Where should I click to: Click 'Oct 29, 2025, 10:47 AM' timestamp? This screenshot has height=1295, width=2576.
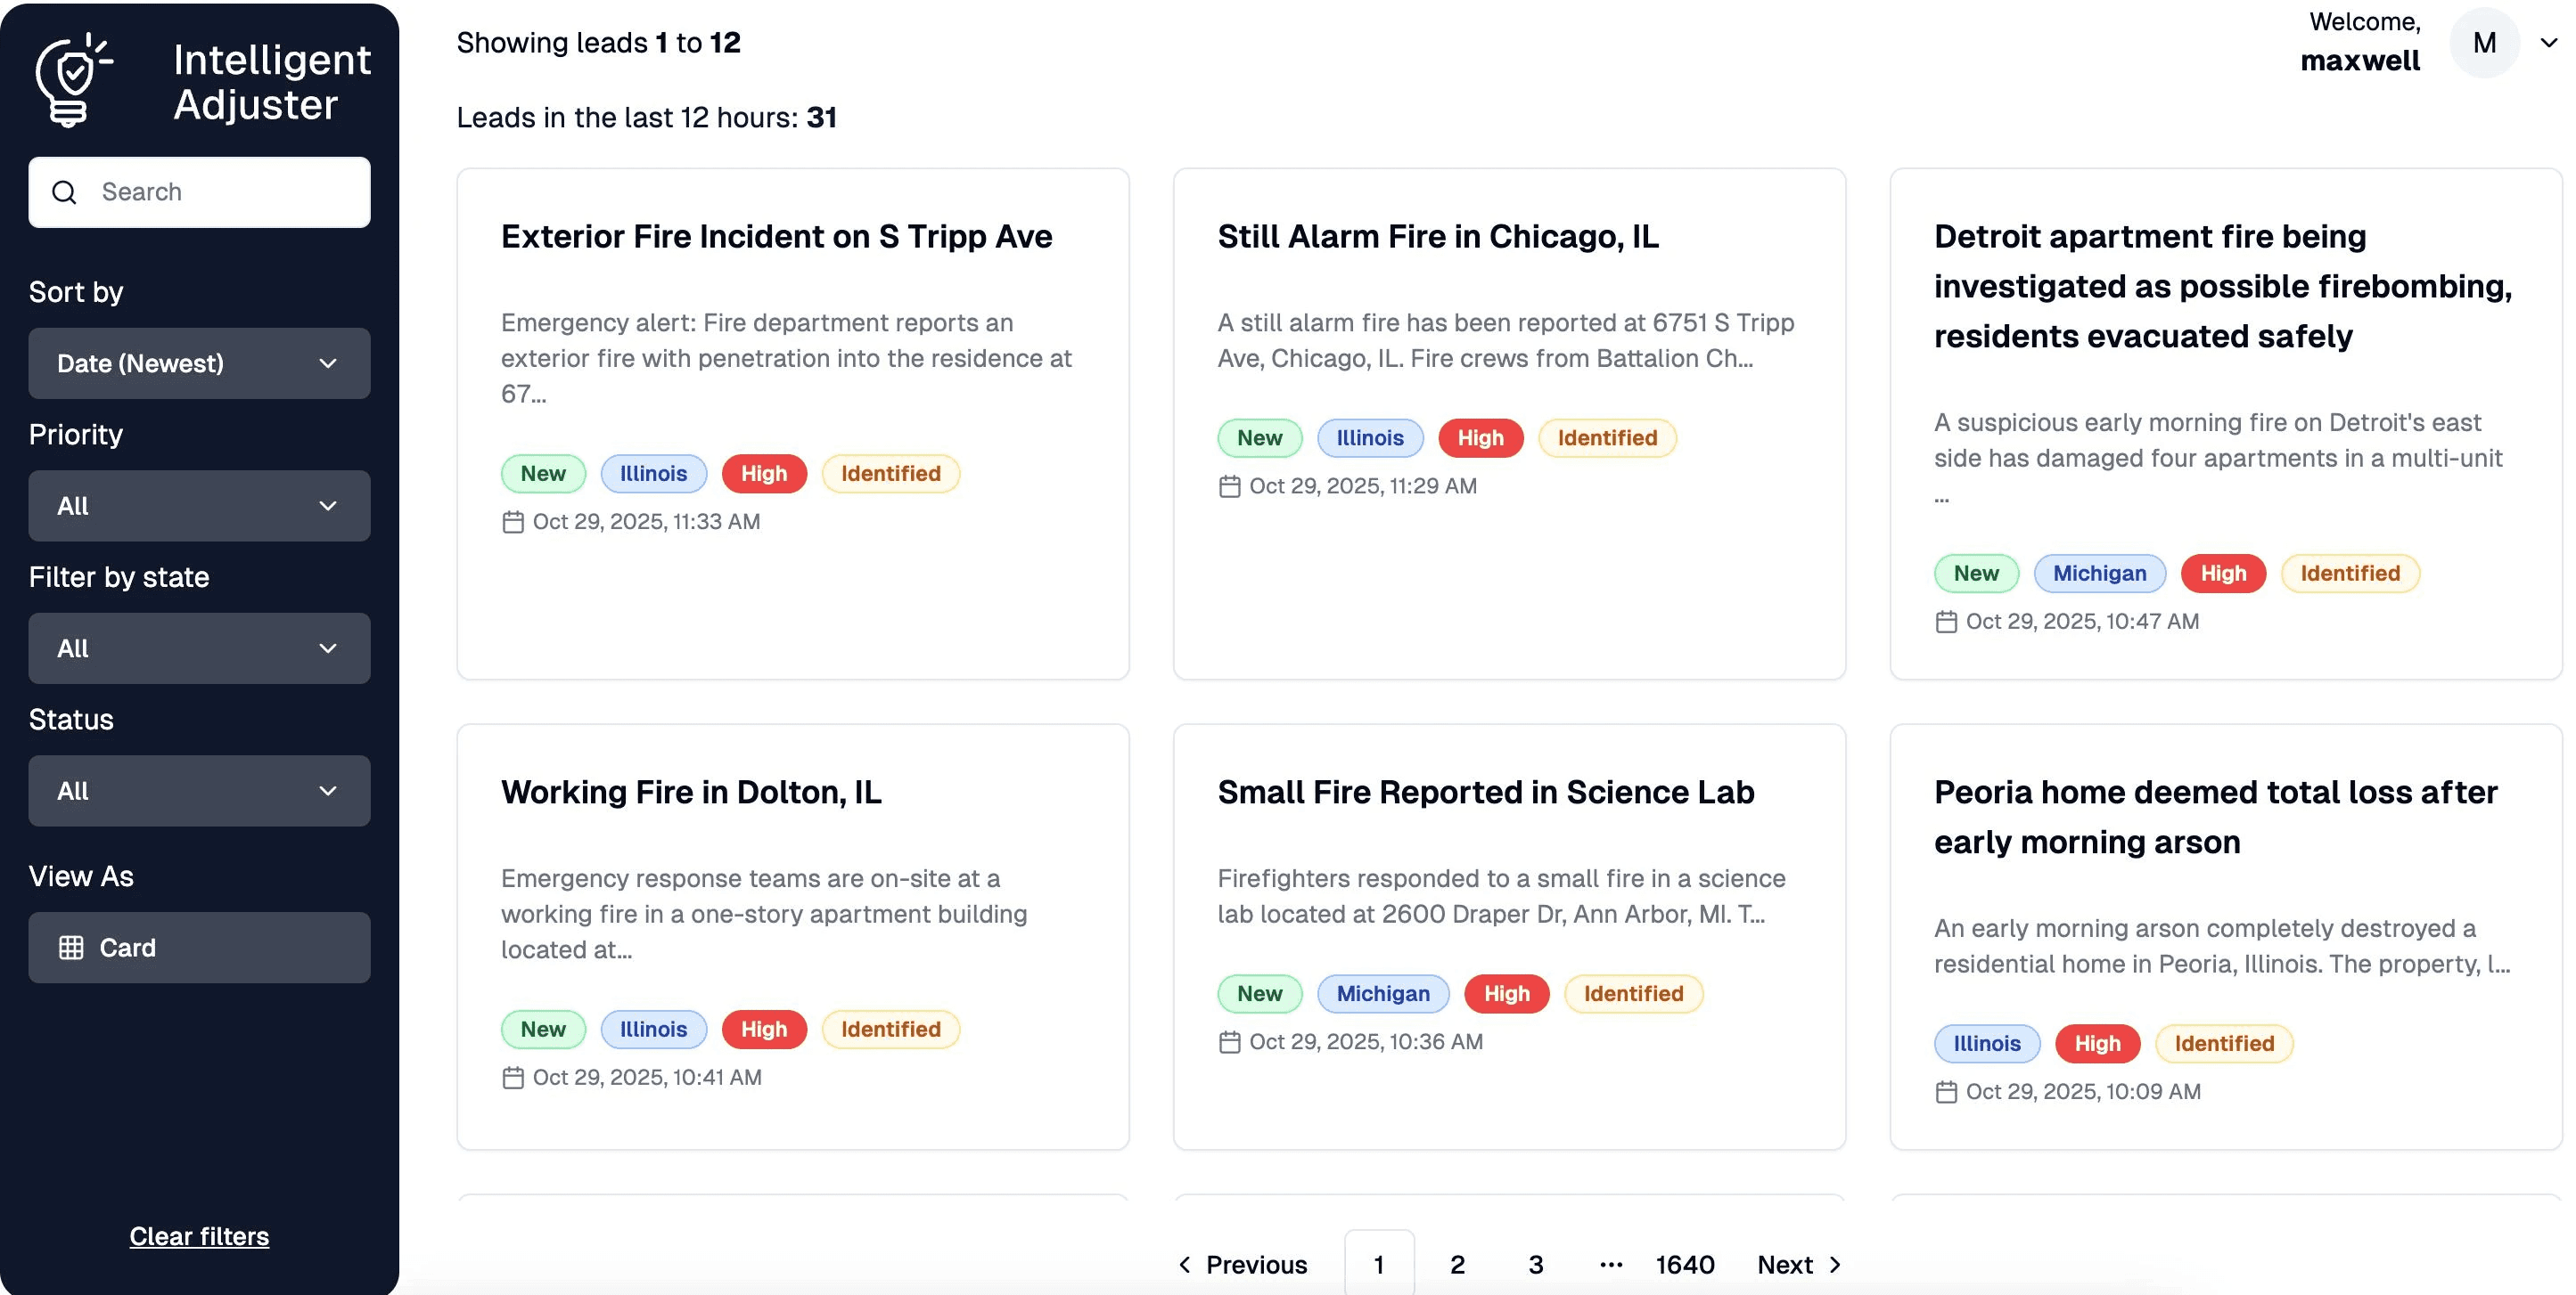point(2082,622)
